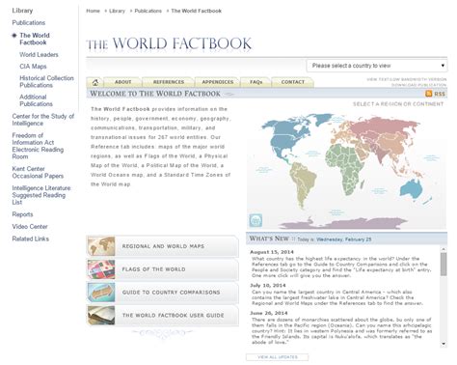Click Download Publication link

point(418,85)
